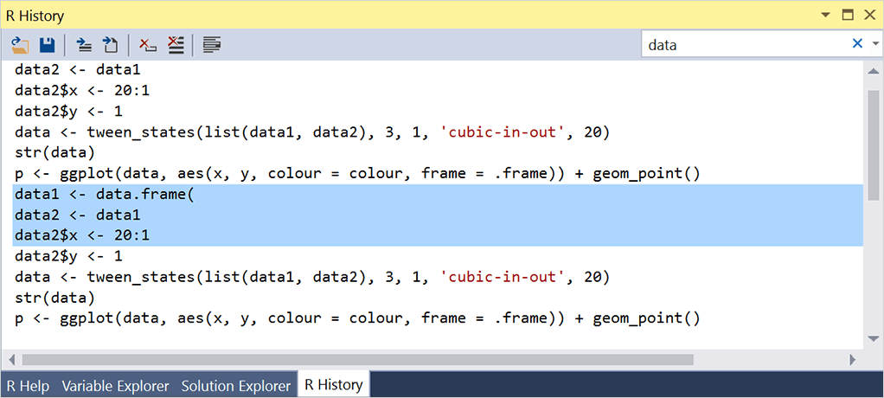Select the highlighted 'data2 <- data1' line
The width and height of the screenshot is (884, 398).
[438, 215]
